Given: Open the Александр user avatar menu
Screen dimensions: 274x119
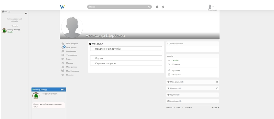Looking at the screenshot, I should pyautogui.click(x=211, y=7).
